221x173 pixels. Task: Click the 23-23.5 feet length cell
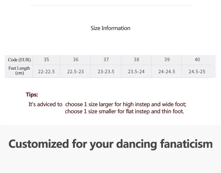pos(106,71)
